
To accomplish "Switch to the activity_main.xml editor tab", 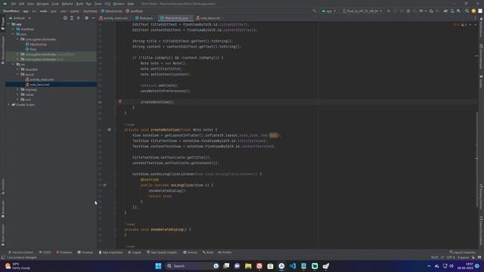I will [x=113, y=18].
